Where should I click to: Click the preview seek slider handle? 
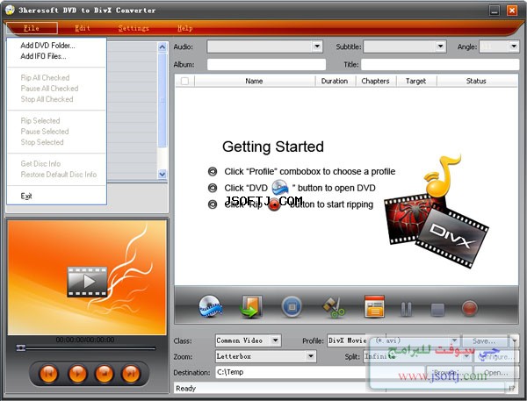click(x=21, y=347)
